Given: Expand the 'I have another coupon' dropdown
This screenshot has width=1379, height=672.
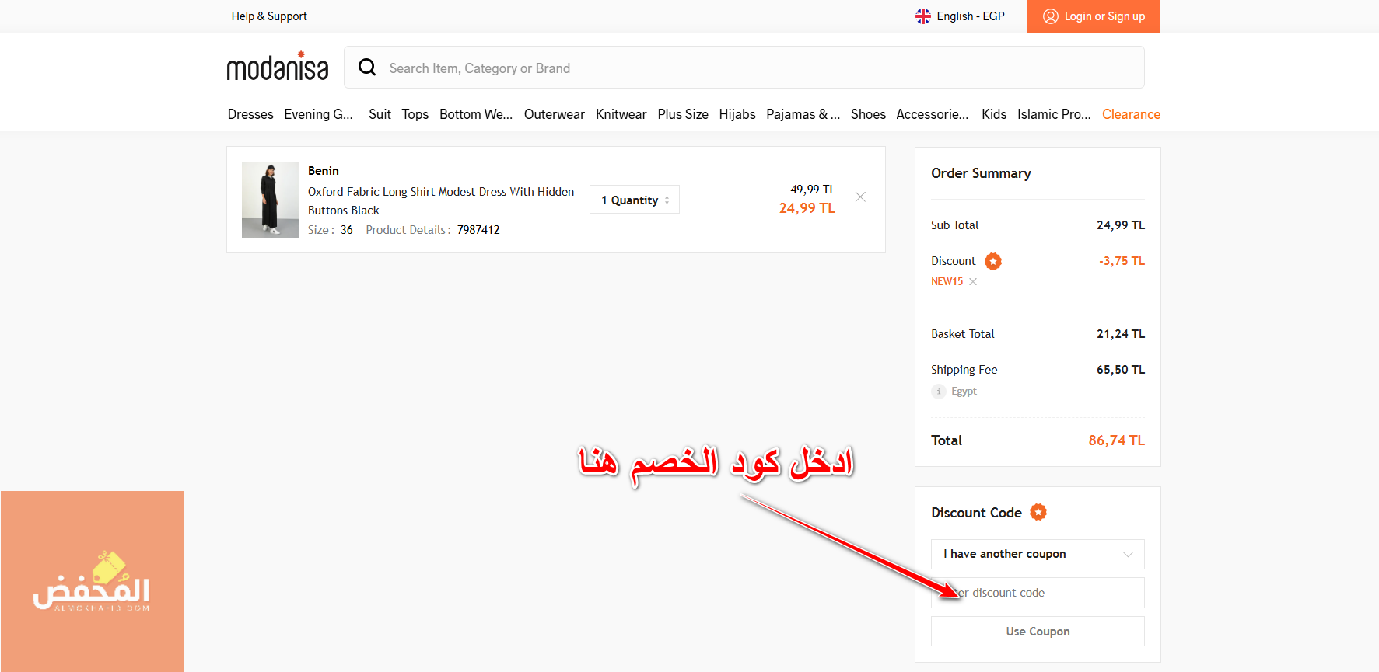Looking at the screenshot, I should pos(1038,554).
